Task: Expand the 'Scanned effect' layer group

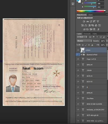Action: point(81,55)
